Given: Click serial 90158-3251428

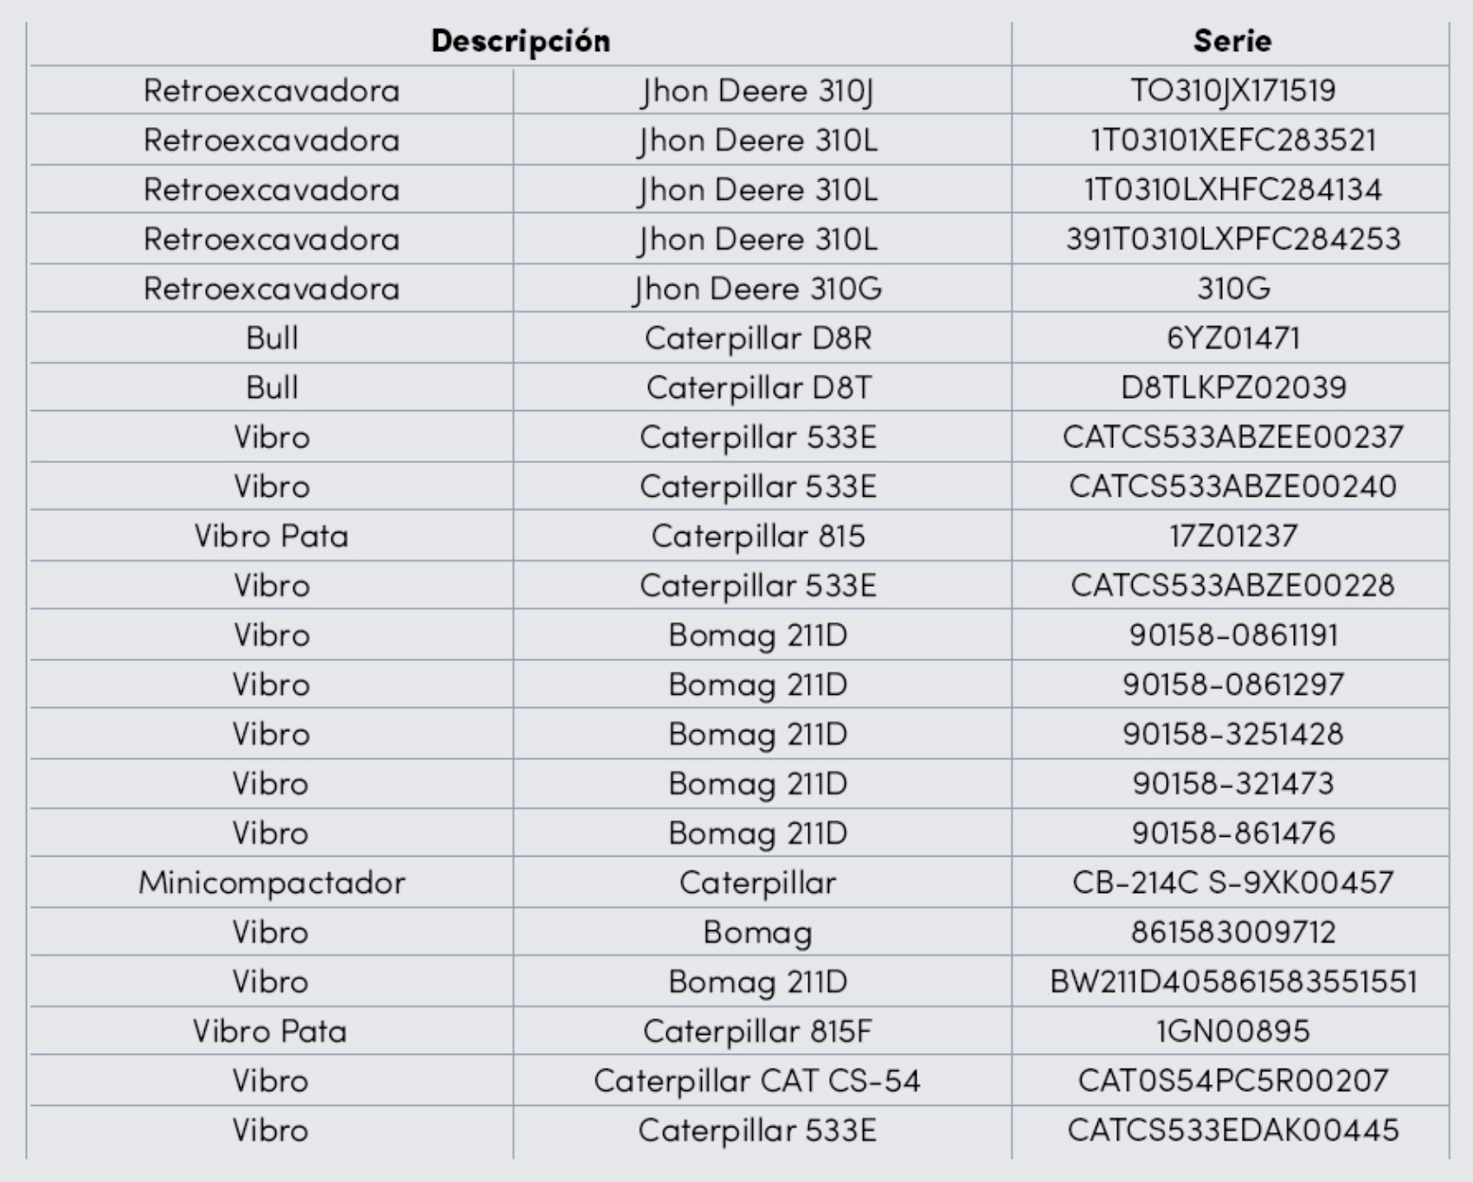Looking at the screenshot, I should pos(1232,735).
